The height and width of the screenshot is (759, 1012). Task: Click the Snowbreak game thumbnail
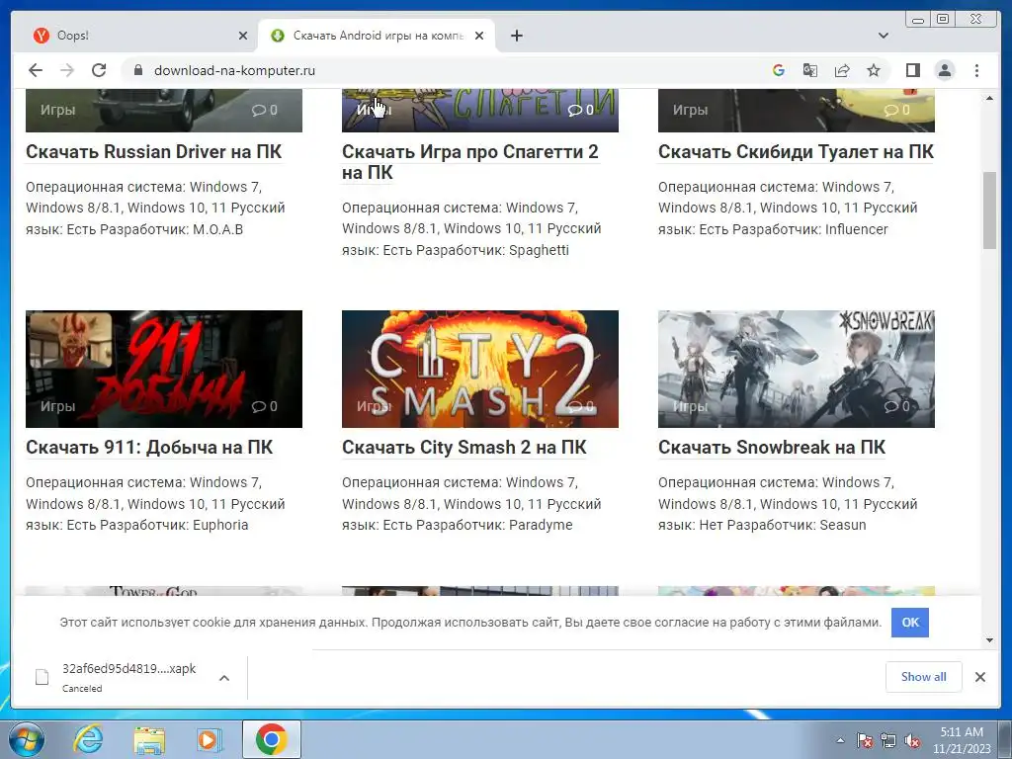click(797, 369)
